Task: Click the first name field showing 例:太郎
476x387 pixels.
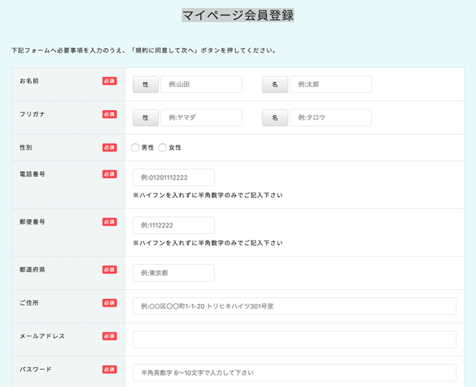Action: click(x=331, y=84)
